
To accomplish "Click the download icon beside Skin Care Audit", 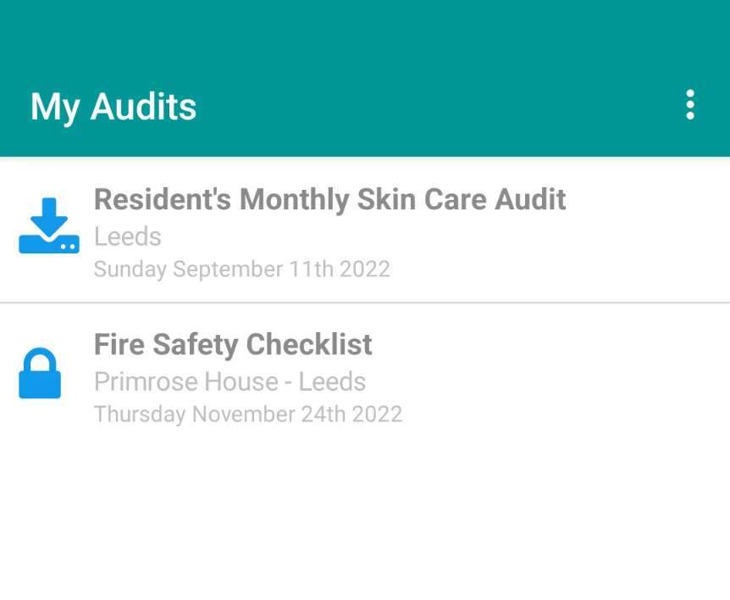I will 48,225.
